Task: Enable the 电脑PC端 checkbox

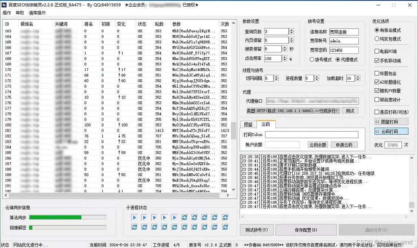Action: click(377, 51)
